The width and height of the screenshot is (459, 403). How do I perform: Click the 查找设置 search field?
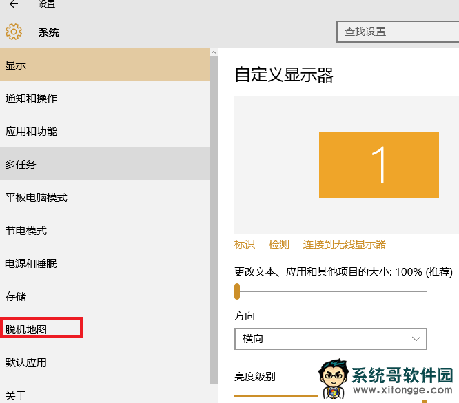(397, 32)
